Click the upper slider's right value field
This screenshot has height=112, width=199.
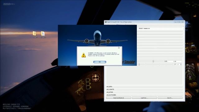click(x=175, y=61)
